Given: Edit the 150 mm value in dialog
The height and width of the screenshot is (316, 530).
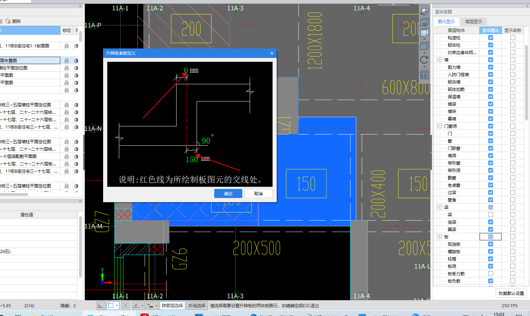Looking at the screenshot, I should [192, 159].
